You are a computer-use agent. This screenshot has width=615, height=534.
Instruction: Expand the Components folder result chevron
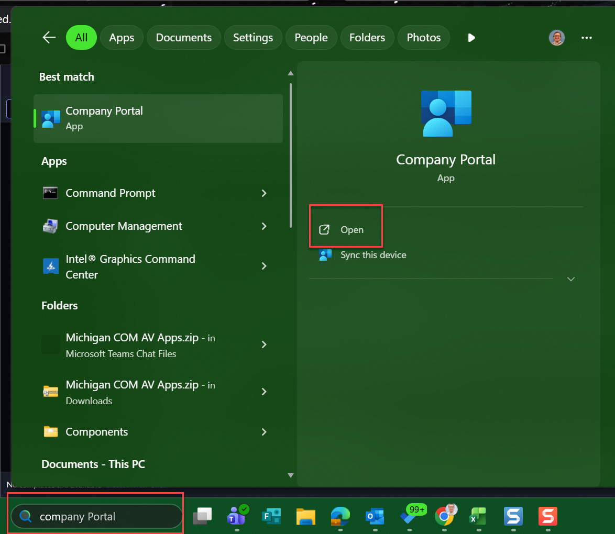(264, 432)
